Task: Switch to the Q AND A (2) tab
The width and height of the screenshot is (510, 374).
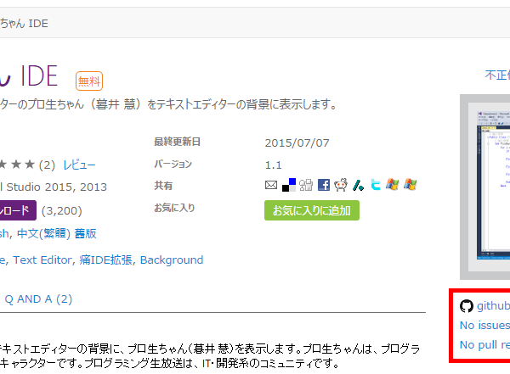Action: point(38,299)
